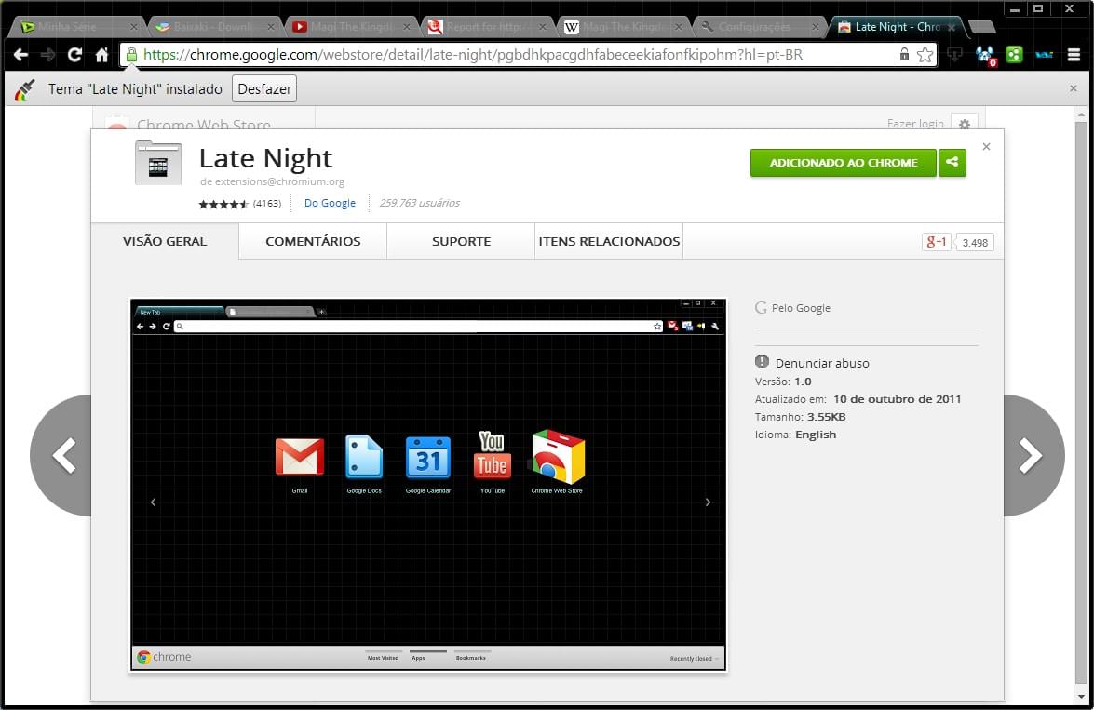Click the Pelo Google label
1094x710 pixels.
[x=801, y=308]
